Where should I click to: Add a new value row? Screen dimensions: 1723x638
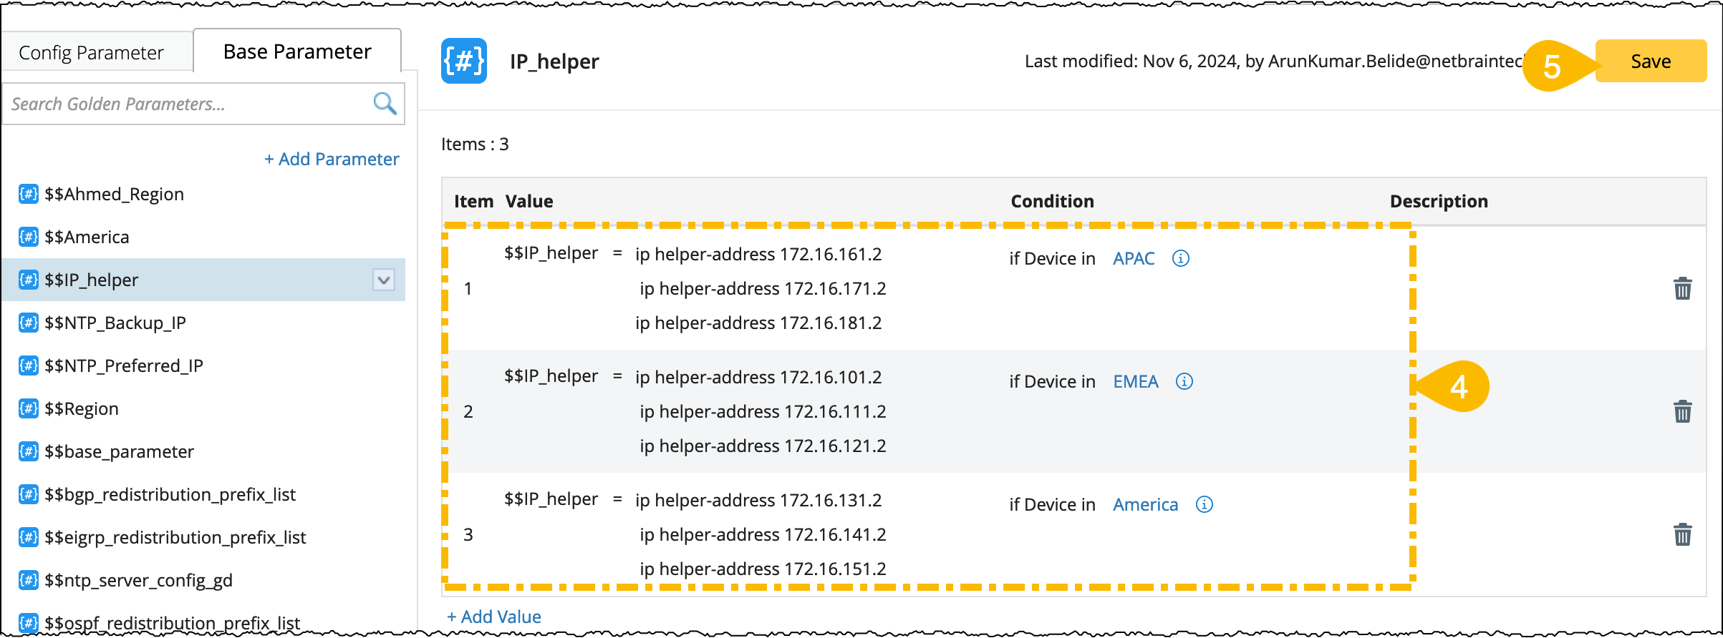494,617
